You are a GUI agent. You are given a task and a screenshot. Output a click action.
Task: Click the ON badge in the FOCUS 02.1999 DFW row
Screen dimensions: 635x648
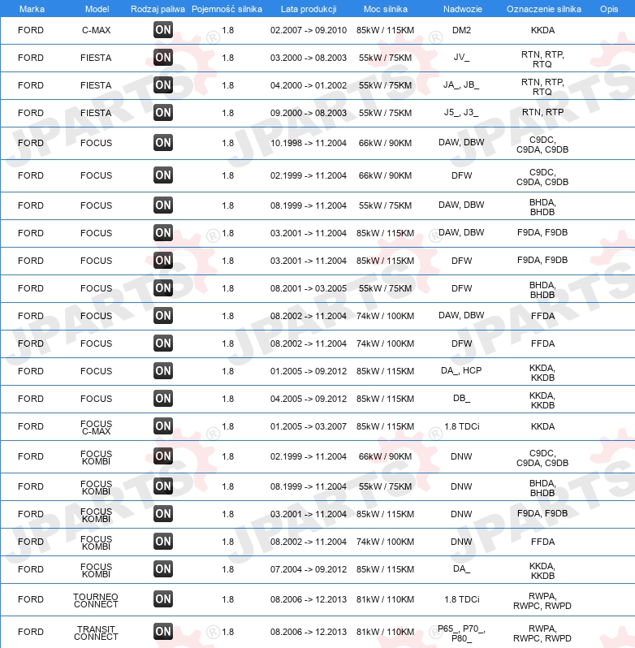click(x=162, y=175)
